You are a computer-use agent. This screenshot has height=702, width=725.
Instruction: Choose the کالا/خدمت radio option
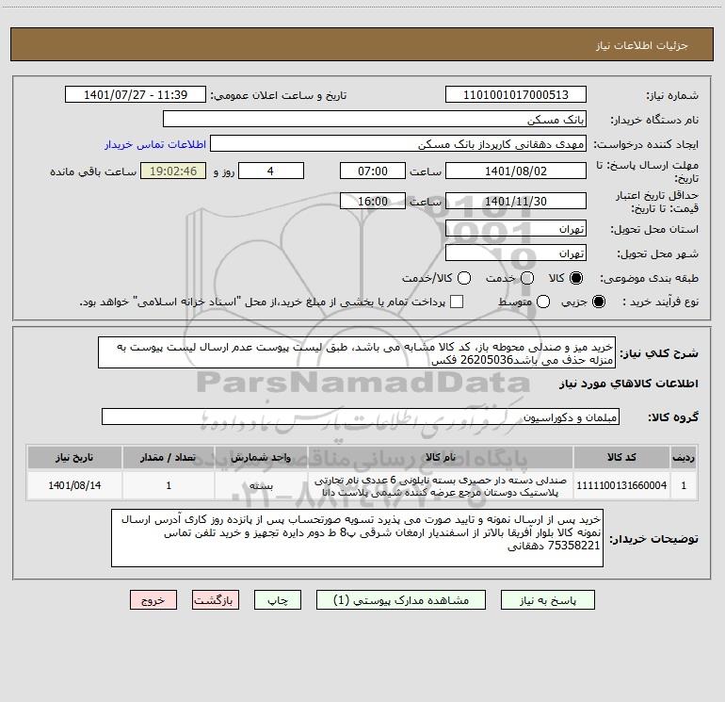464,278
